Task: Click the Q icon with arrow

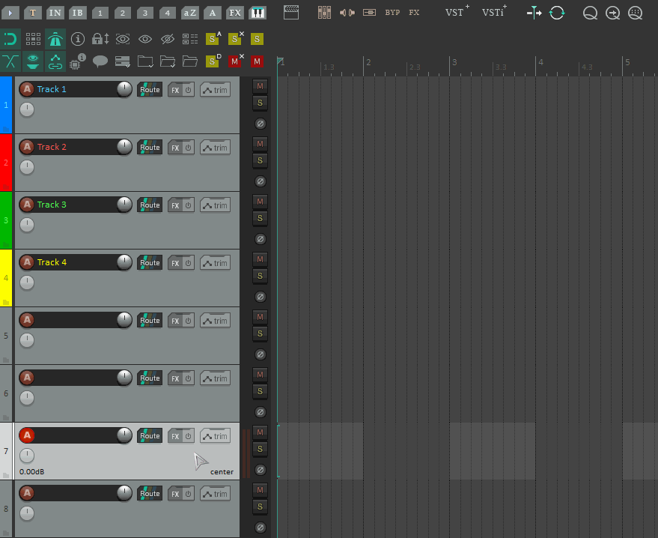Action: [x=612, y=13]
